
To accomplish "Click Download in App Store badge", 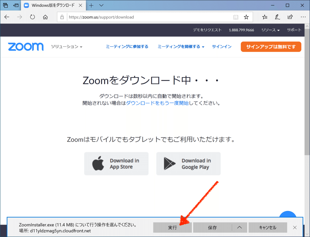I will pyautogui.click(x=116, y=164).
